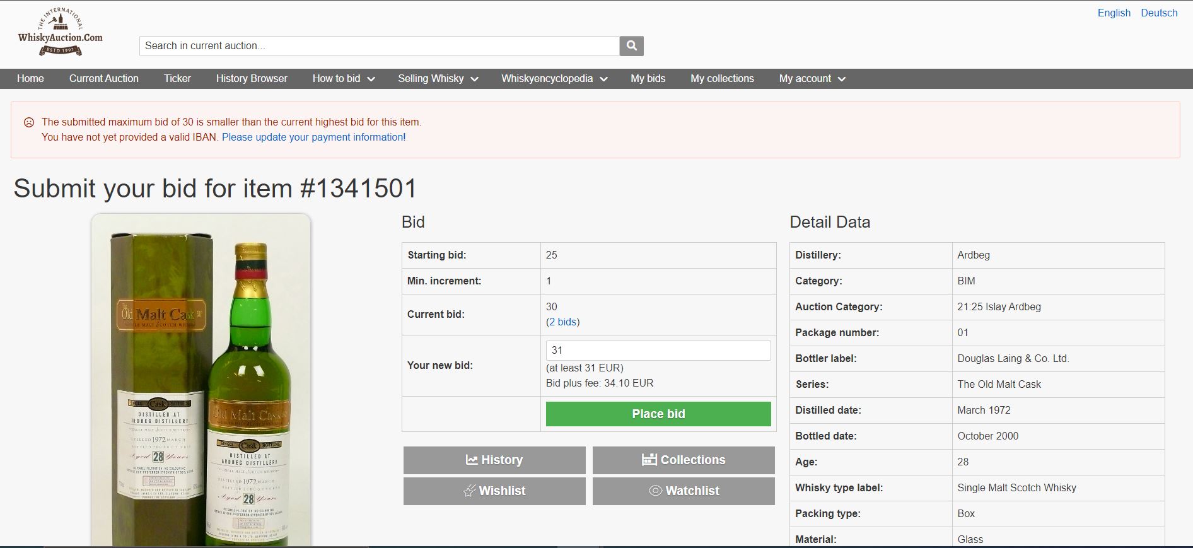Expand the How to bid menu

pos(343,79)
